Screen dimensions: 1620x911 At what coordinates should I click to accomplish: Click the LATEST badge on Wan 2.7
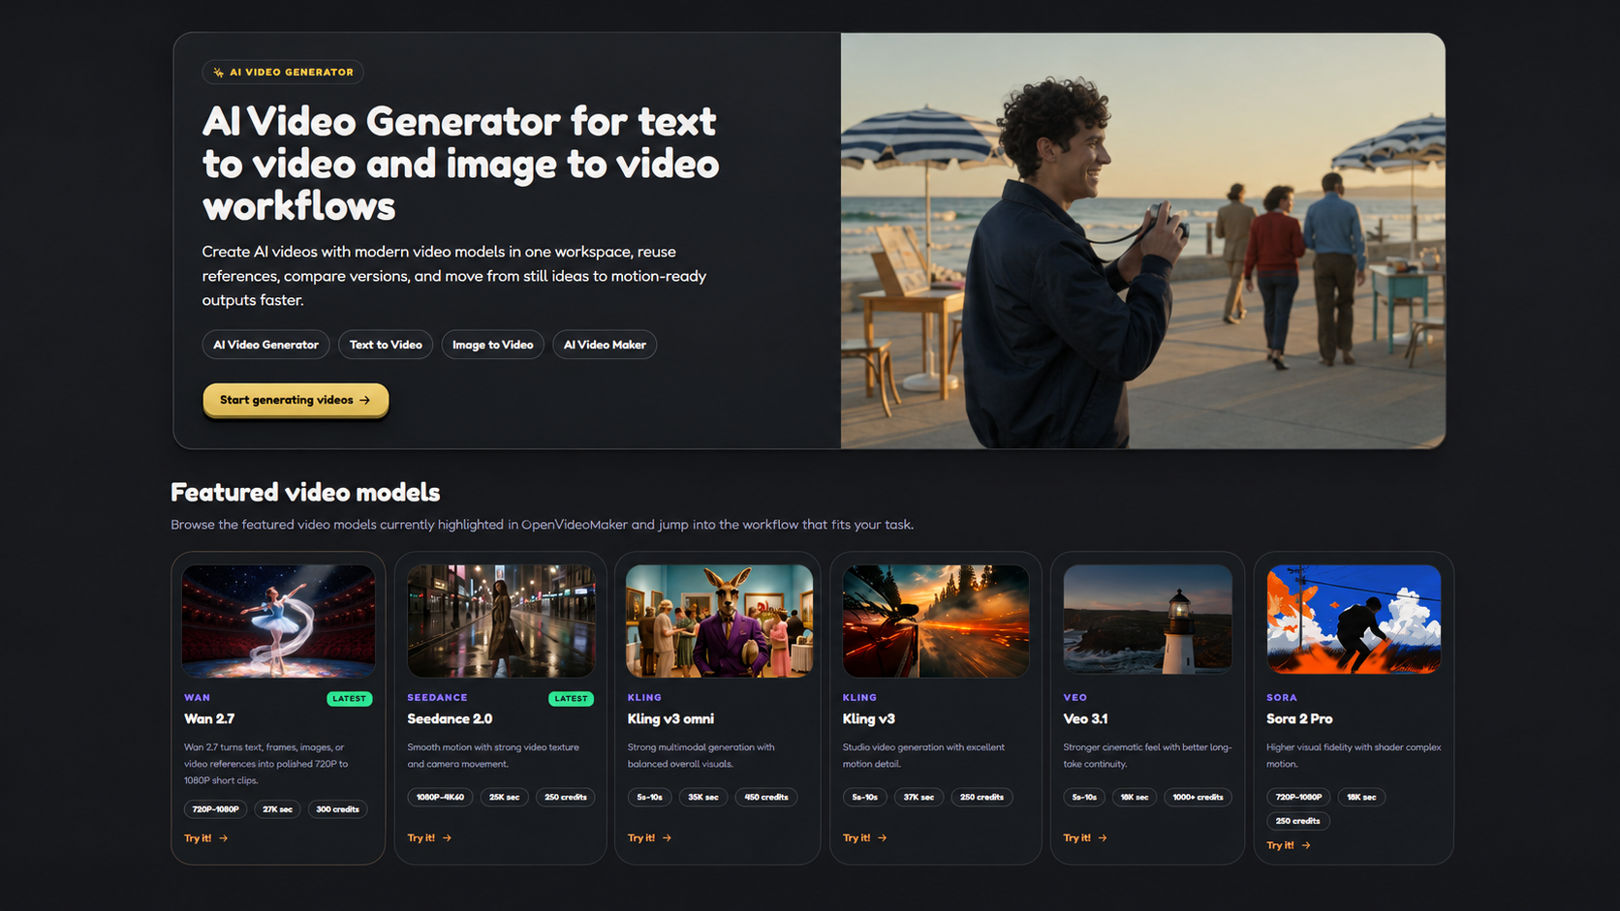coord(349,699)
